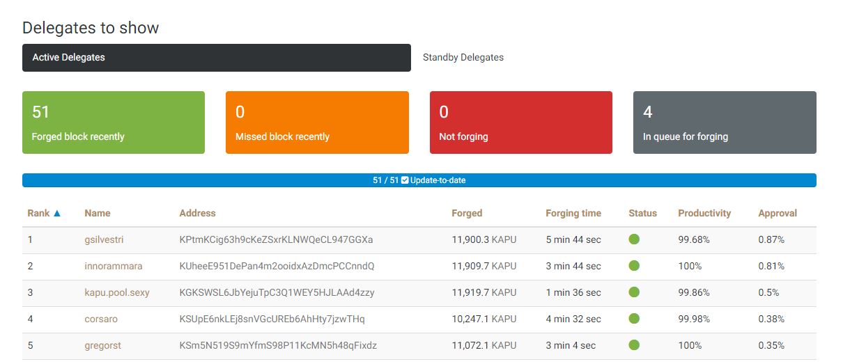843x364 pixels.
Task: Click the gray In queue for forging card
Action: [725, 122]
